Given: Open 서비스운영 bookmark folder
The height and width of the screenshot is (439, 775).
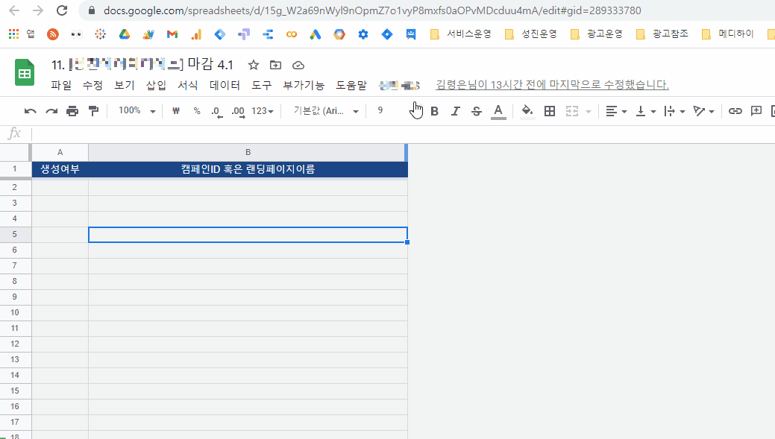Looking at the screenshot, I should pyautogui.click(x=461, y=34).
